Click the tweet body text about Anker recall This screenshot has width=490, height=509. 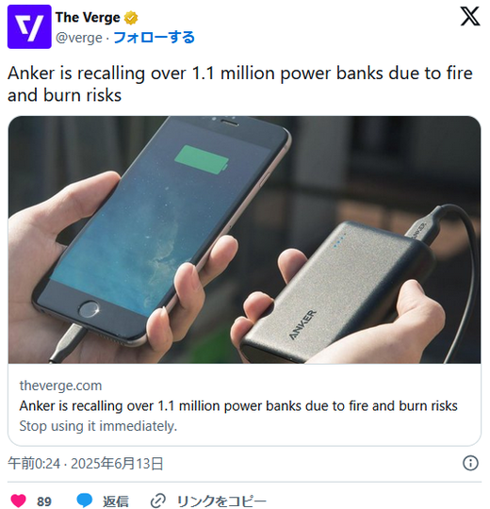240,84
